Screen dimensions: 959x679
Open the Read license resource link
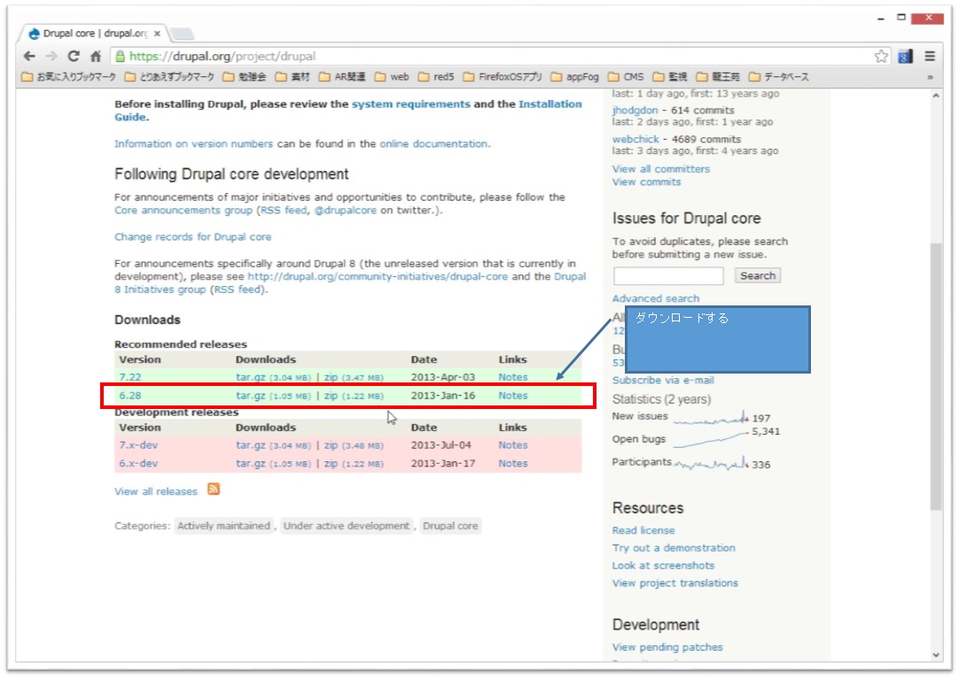coord(643,530)
